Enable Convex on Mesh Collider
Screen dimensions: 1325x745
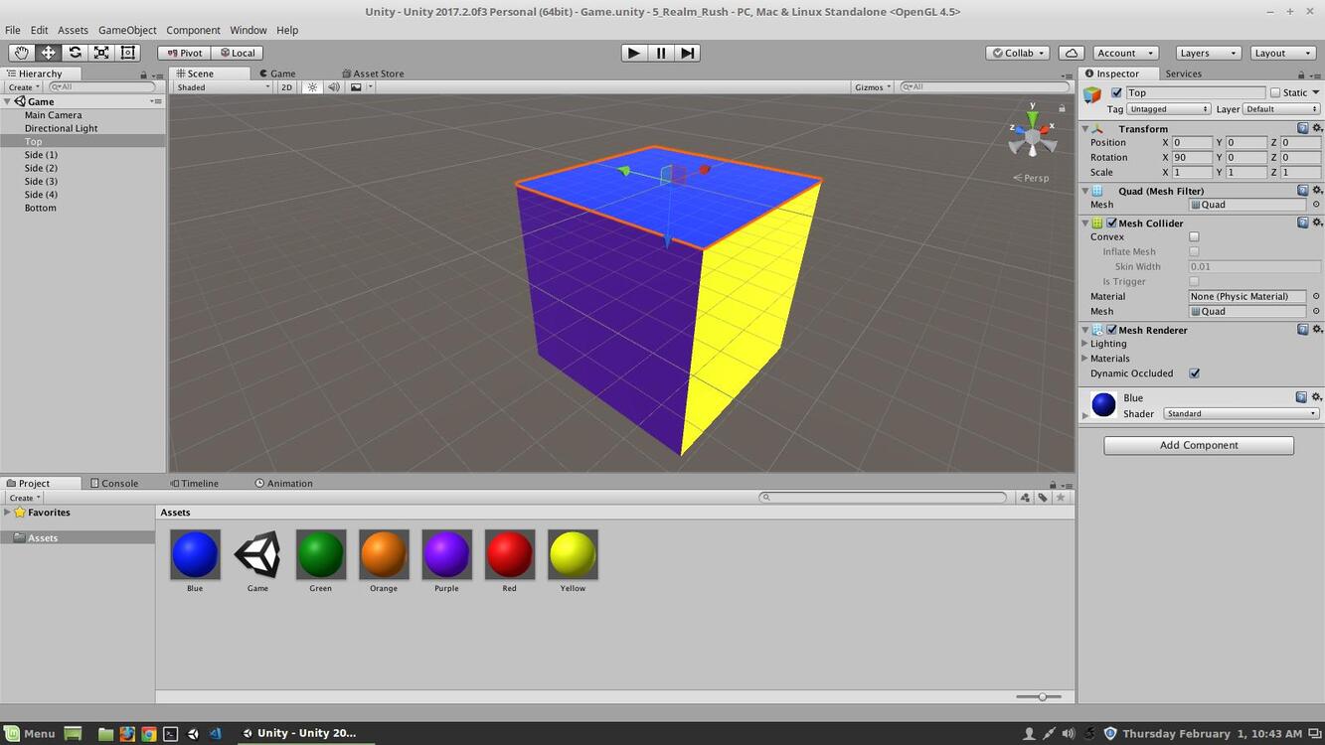(1194, 236)
